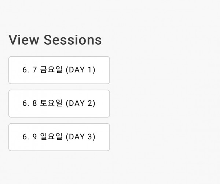Open the 6. 8 토요일 (DAY 2) sessions
Screen dimensions: 220x184
coord(59,104)
